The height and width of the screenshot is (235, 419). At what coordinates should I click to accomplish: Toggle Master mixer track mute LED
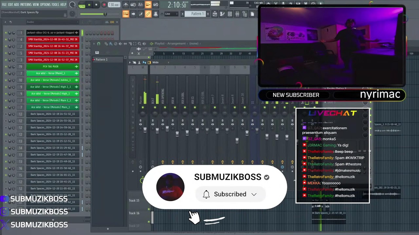[x=142, y=107]
